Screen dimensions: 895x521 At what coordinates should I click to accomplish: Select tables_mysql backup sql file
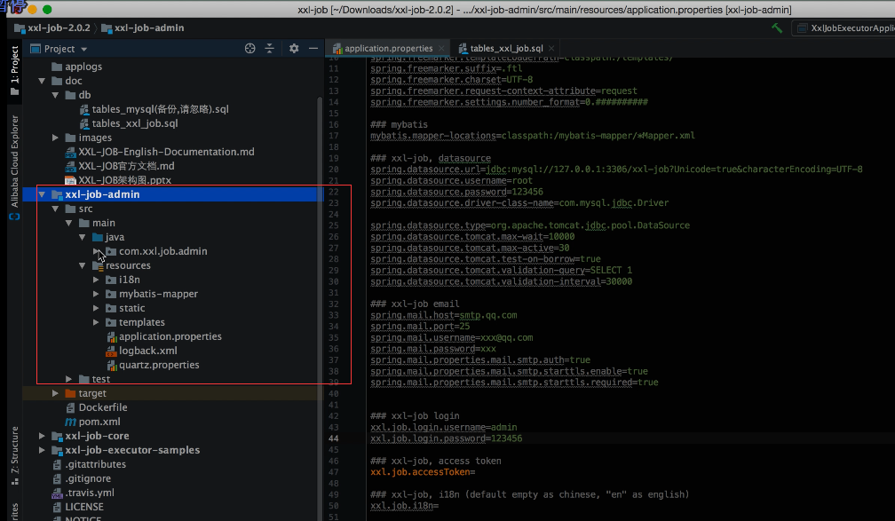(154, 109)
